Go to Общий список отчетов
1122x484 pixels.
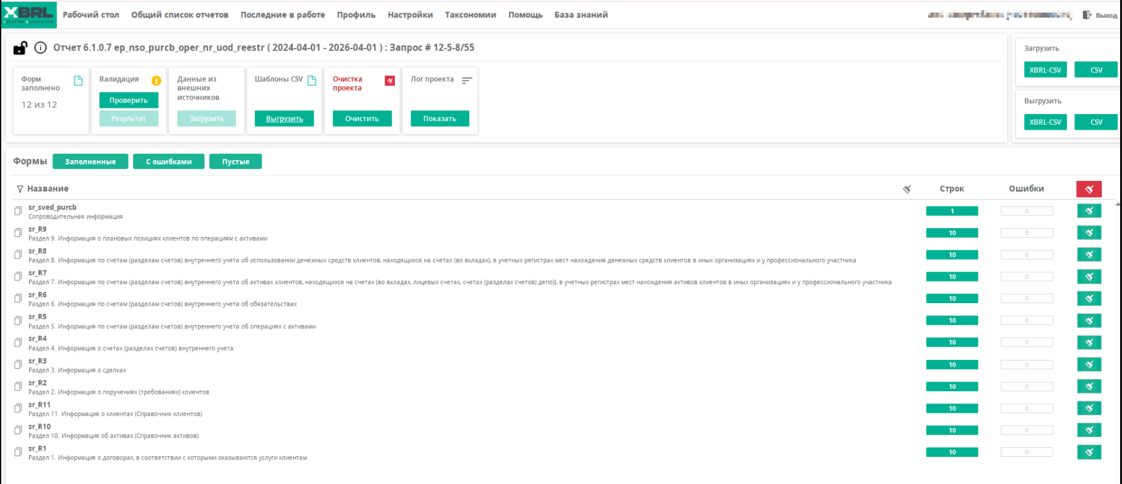click(x=180, y=15)
